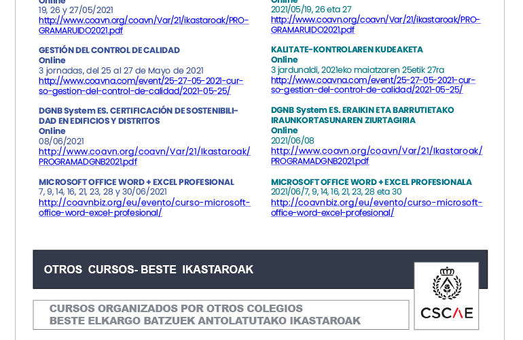Click Online label above 2021/06/08
523x340 pixels.
click(284, 131)
